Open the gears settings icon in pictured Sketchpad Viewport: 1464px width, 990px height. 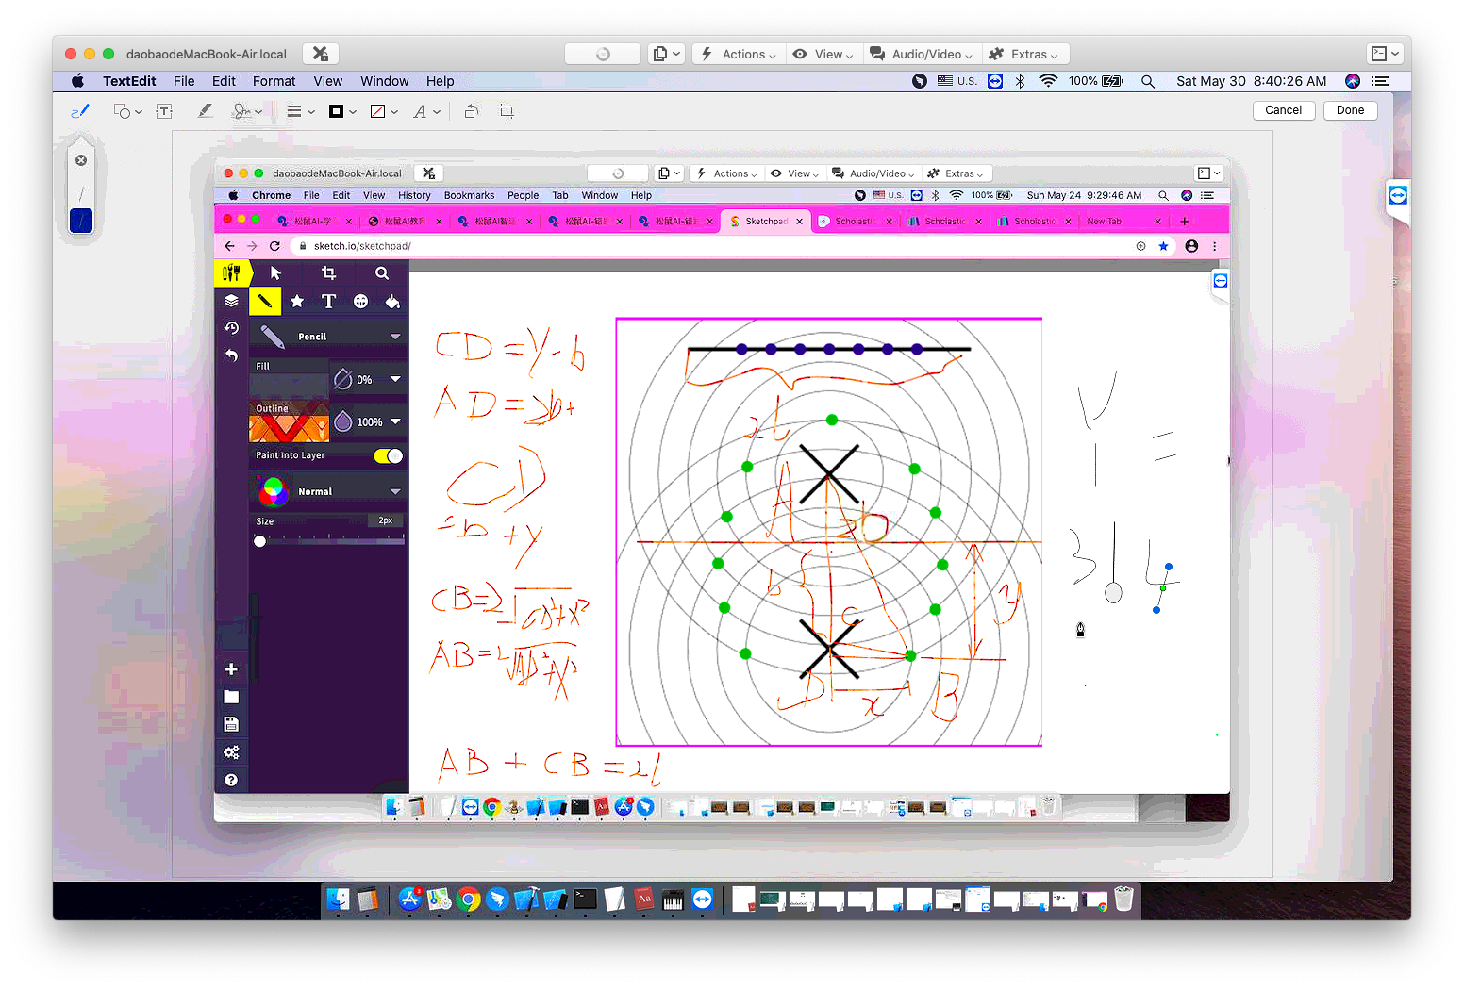[x=231, y=751]
